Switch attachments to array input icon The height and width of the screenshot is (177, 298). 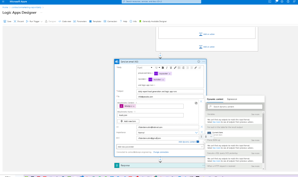(x=196, y=103)
